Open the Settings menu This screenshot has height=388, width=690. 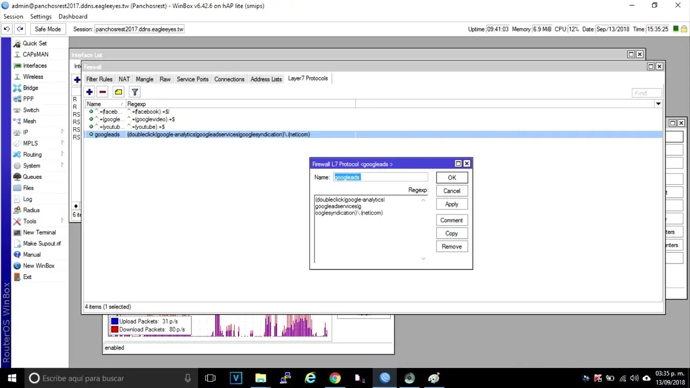click(x=41, y=17)
